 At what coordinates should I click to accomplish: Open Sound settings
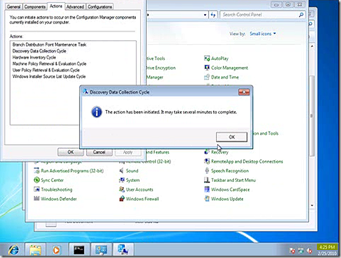pos(132,171)
